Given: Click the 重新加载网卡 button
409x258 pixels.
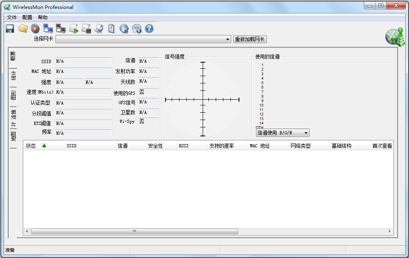Looking at the screenshot, I should coord(249,39).
